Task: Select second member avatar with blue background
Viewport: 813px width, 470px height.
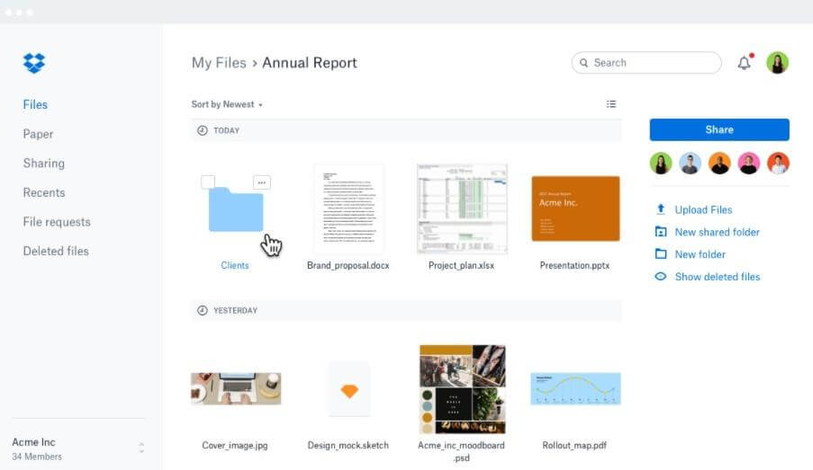Action: (x=691, y=163)
